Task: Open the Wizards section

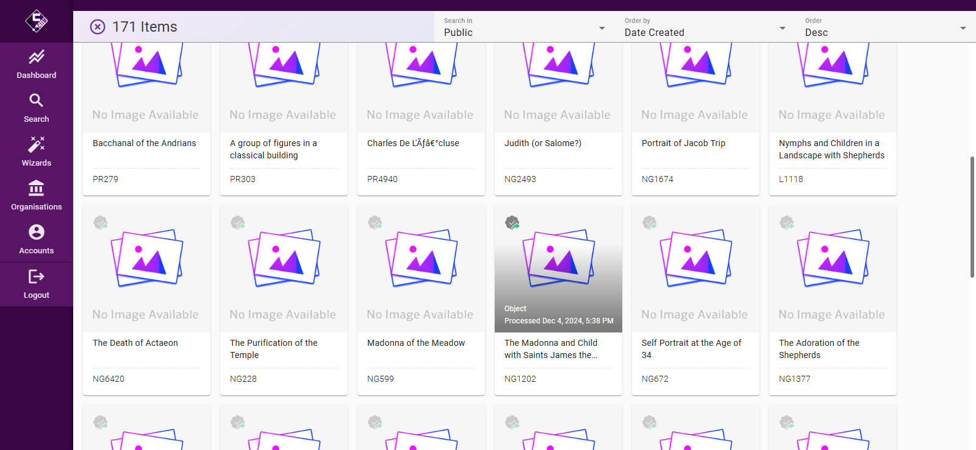Action: click(37, 152)
